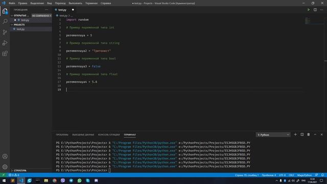Image resolution: width=327 pixels, height=184 pixels.
Task: Kill the terminal with trash icon
Action: [x=309, y=134]
